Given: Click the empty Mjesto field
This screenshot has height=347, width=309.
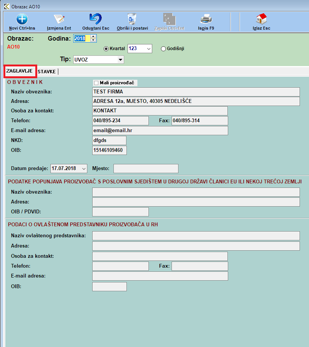Looking at the screenshot, I should (146, 169).
